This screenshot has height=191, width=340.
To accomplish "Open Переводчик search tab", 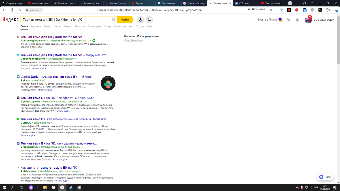I will click(x=94, y=26).
